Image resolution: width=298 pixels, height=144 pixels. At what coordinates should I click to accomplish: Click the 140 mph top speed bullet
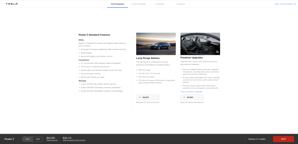coord(146,77)
